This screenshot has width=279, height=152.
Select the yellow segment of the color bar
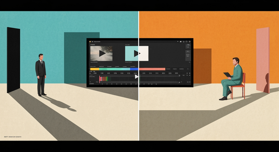click(95, 69)
